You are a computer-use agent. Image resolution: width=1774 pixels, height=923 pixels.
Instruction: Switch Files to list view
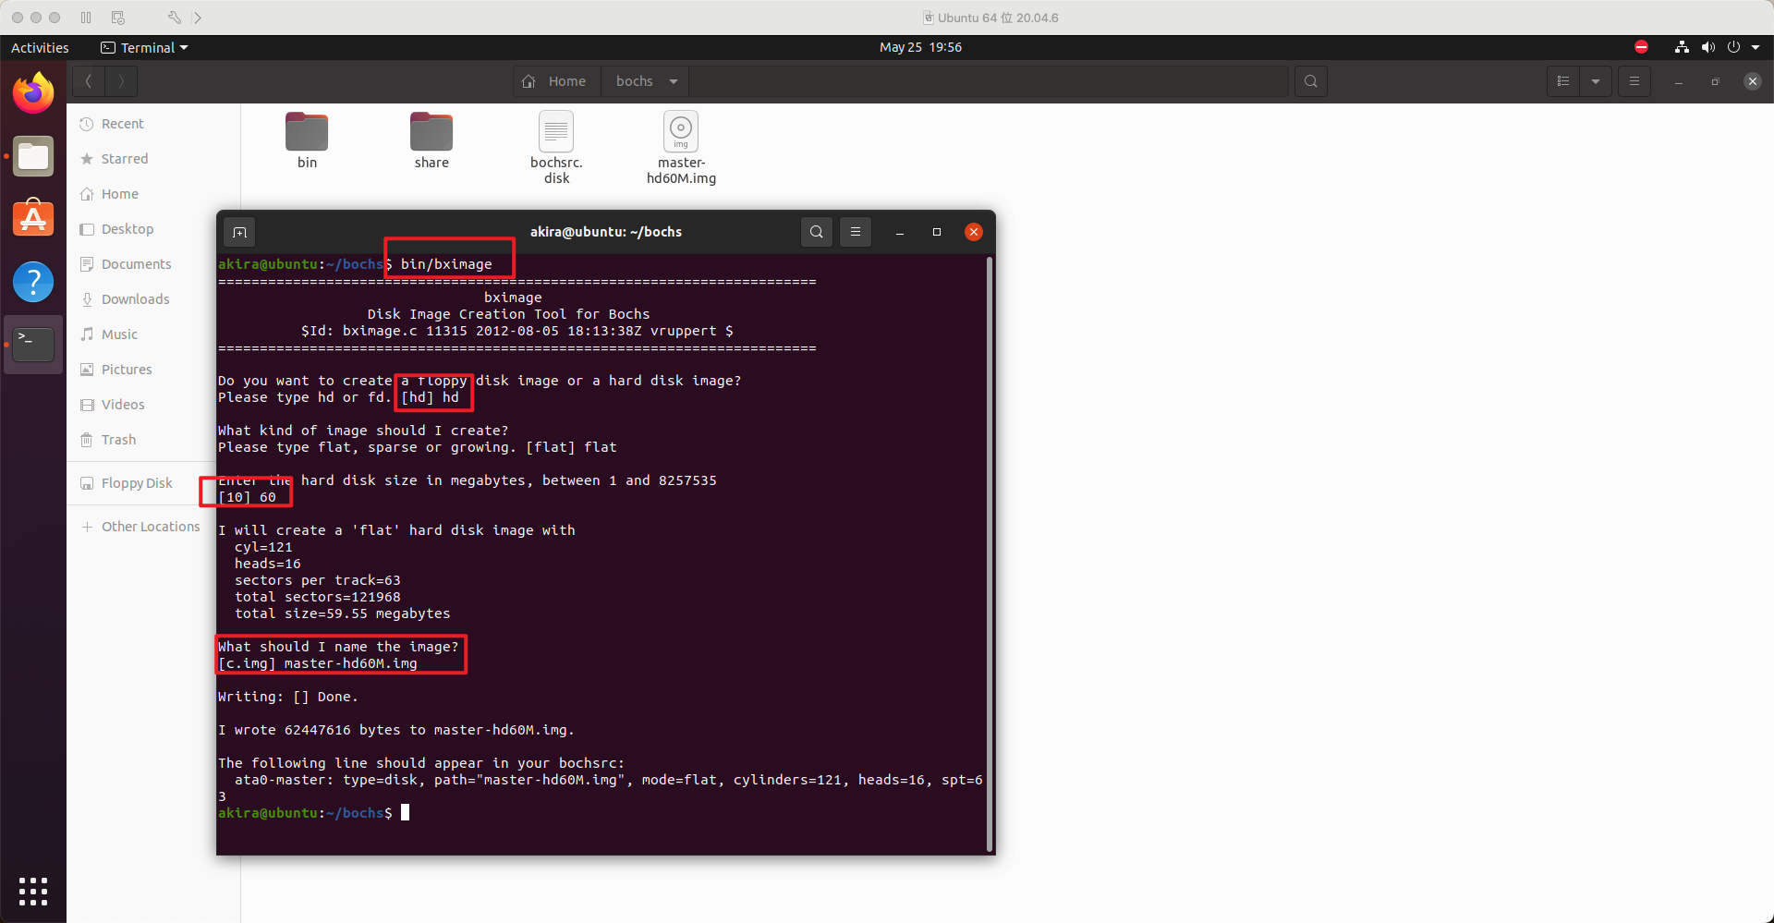(1563, 81)
